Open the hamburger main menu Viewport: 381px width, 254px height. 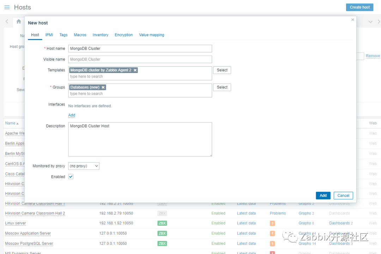7,7
